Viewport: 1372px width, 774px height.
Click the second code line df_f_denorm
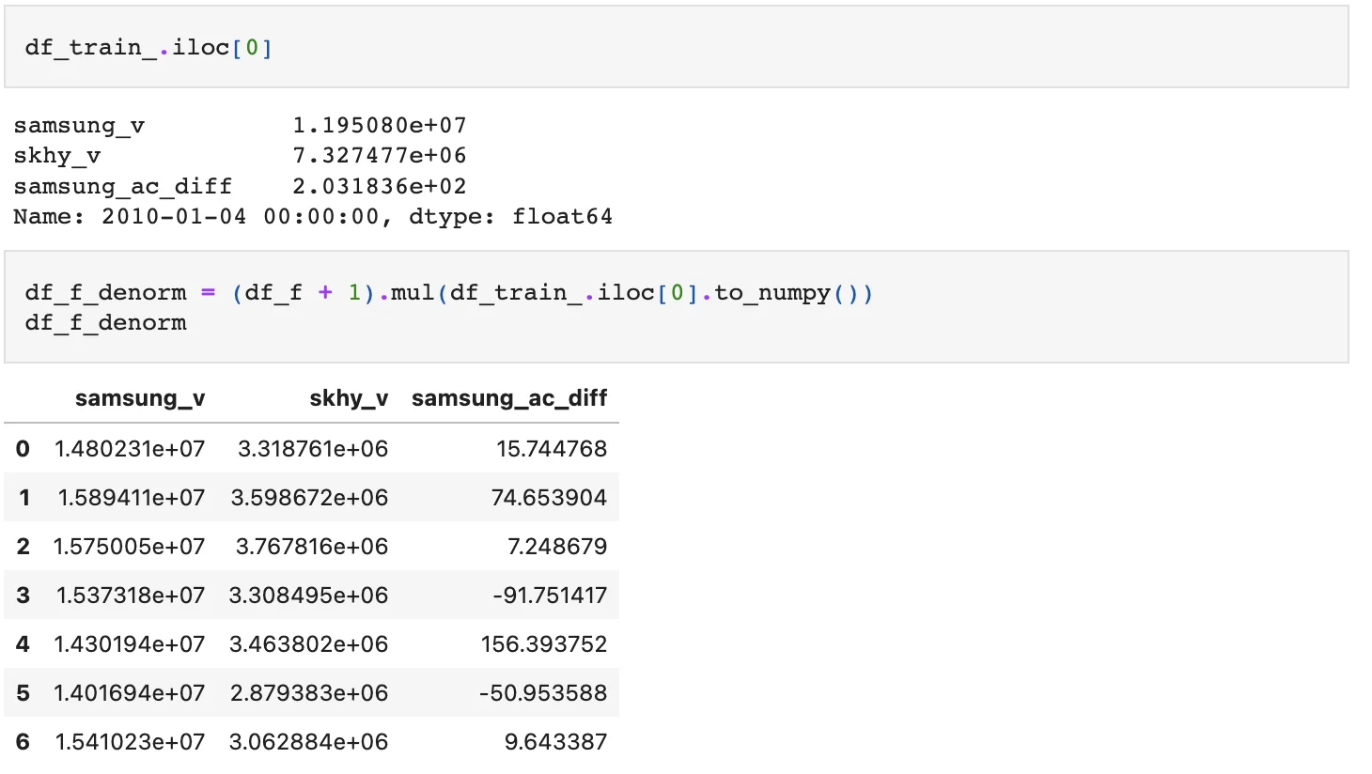tap(106, 323)
